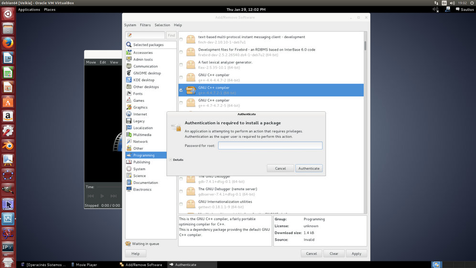Check the flex lexical analyzer package box

click(x=181, y=64)
